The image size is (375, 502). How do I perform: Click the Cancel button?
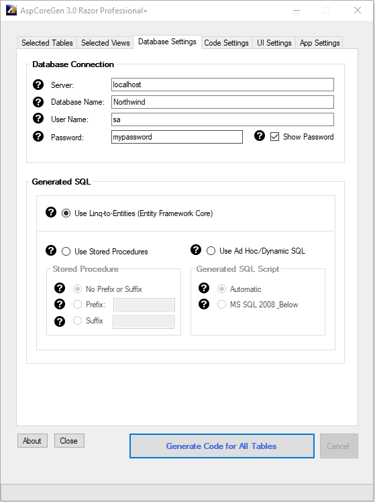(339, 446)
